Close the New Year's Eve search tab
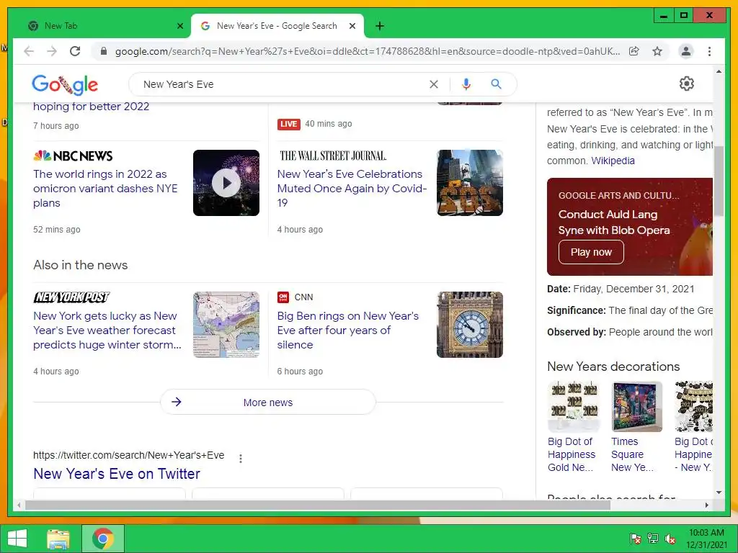 [352, 26]
